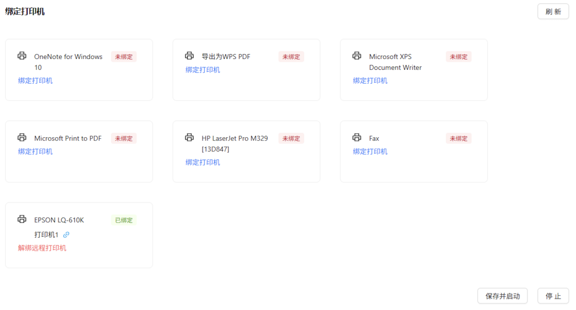Viewport: 576px width, 310px height.
Task: Click the printer icon beside OneNote for Windows 10
Action: tap(22, 56)
